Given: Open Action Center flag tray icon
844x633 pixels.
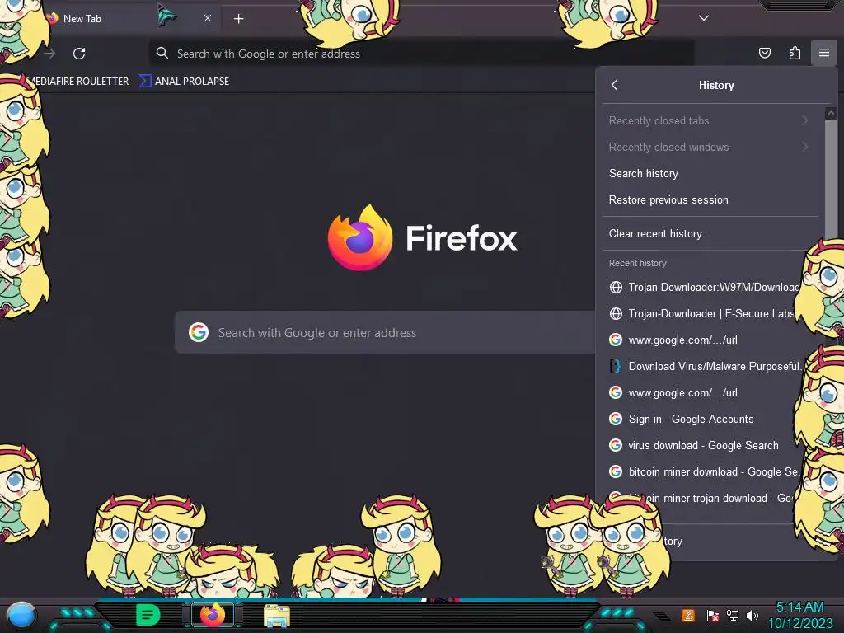Looking at the screenshot, I should (x=712, y=615).
